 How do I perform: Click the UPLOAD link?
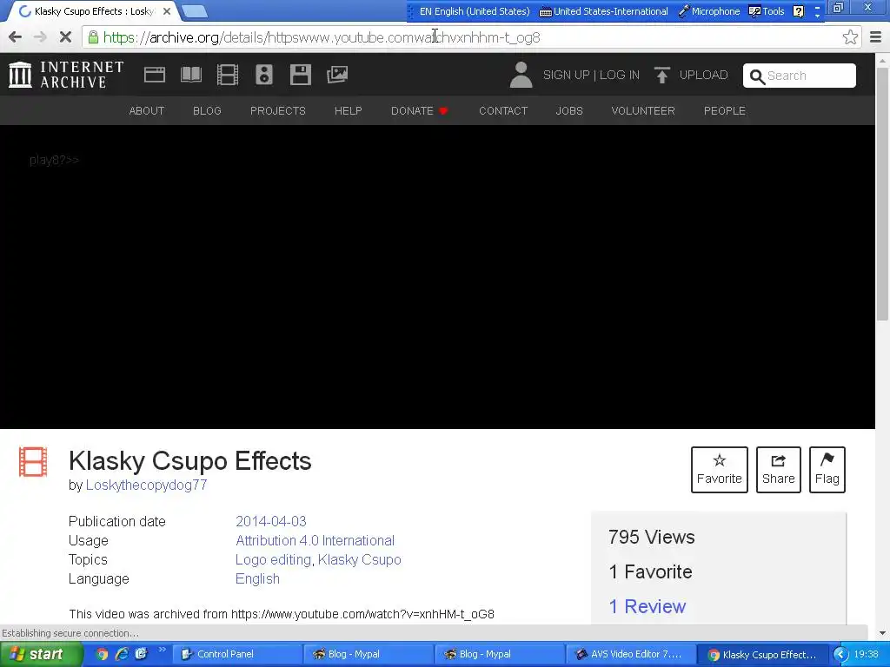pyautogui.click(x=703, y=75)
